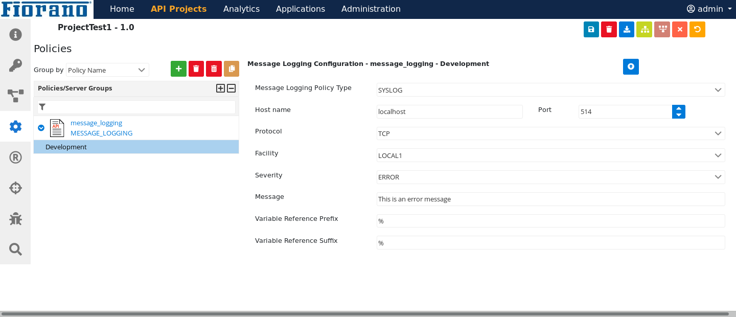Viewport: 736px width, 317px height.
Task: Increment the Port value with up arrow
Action: pos(678,108)
